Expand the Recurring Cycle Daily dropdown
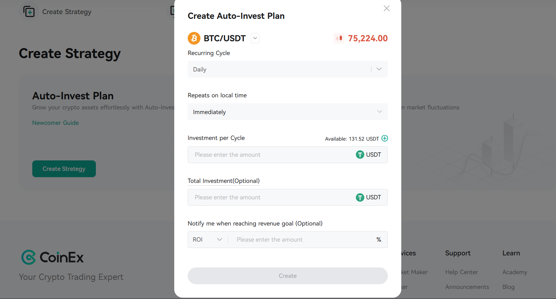The image size is (556, 299). click(x=288, y=69)
